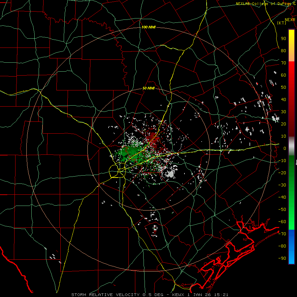This screenshot has height=297, width=297.
Task: Click the 90 value on the velocity scale
Action: click(283, 39)
